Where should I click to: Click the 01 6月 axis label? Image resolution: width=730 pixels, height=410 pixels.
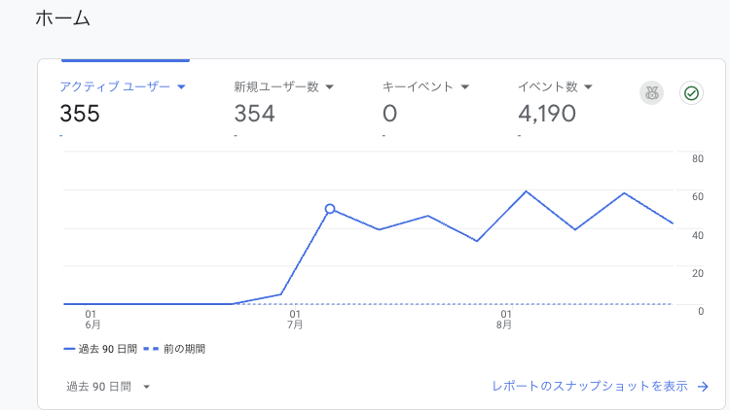(92, 320)
